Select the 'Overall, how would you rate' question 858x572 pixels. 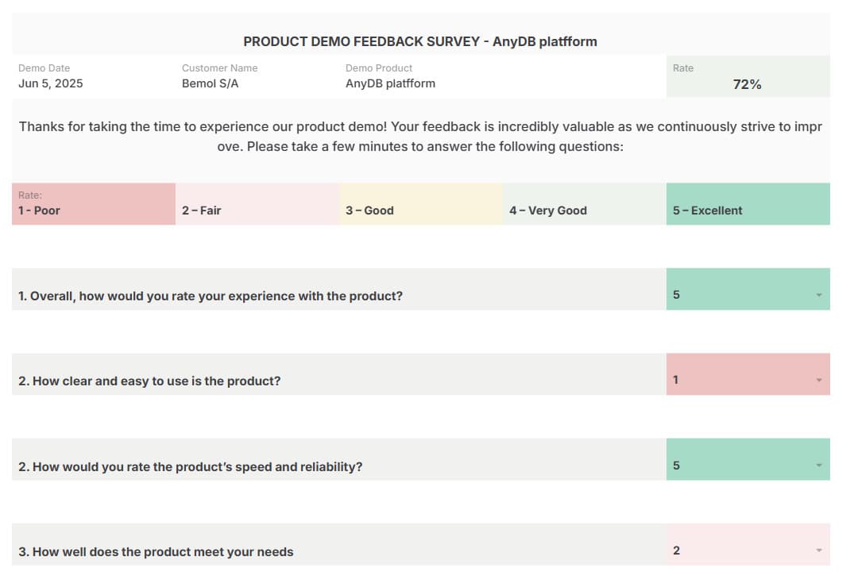[x=211, y=296]
